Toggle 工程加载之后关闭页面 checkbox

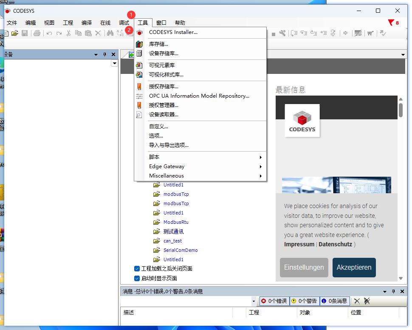tap(137, 268)
